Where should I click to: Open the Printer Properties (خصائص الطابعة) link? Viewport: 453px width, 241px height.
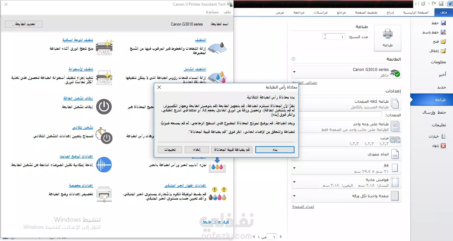pyautogui.click(x=305, y=83)
